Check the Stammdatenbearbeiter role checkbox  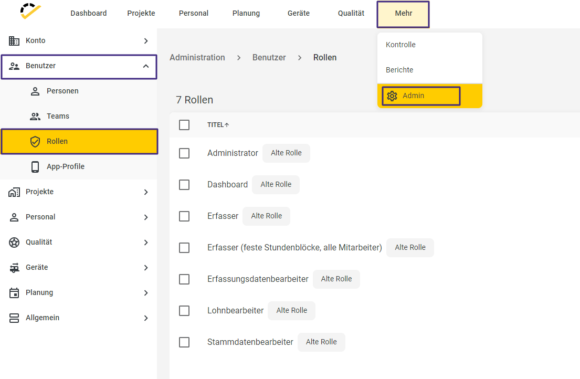coord(184,342)
